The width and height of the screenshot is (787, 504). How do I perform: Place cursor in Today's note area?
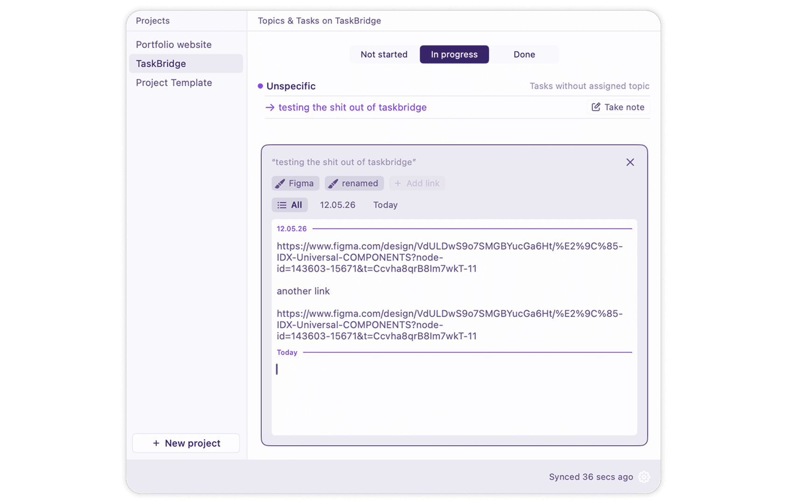(454, 397)
